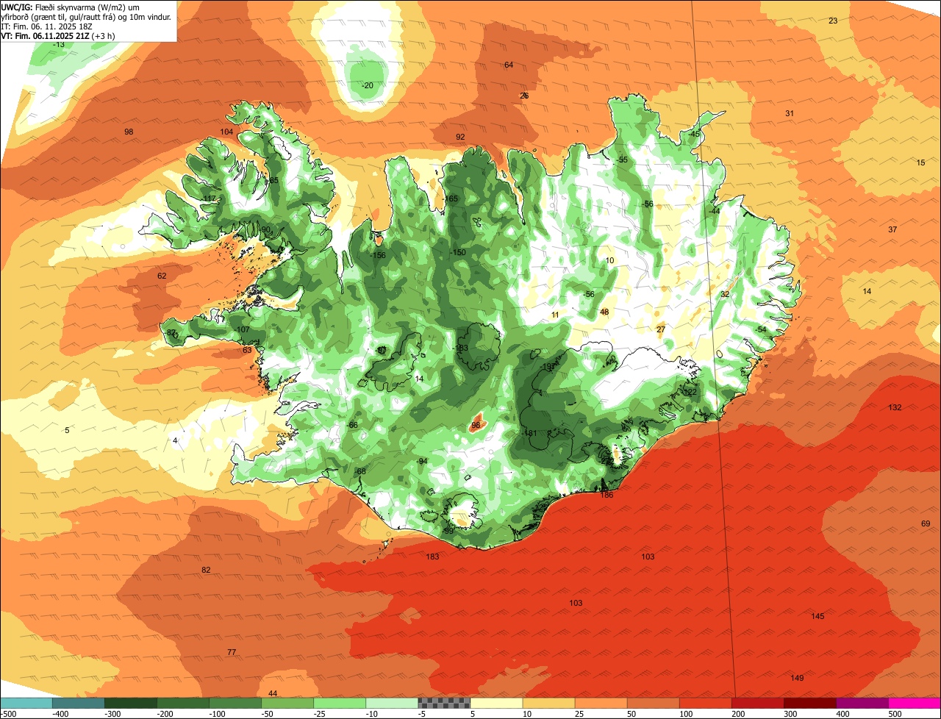
Task: Click the green swatch between -100 and -50
Action: (235, 703)
